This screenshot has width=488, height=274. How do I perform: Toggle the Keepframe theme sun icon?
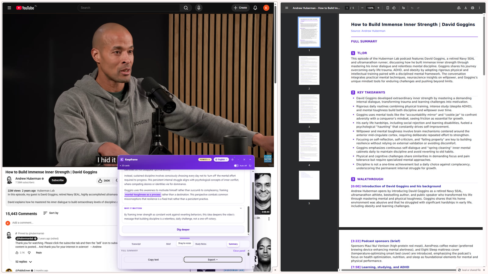click(232, 160)
